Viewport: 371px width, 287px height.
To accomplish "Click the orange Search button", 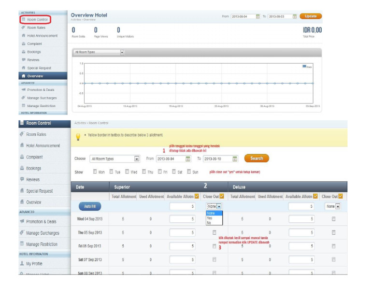I will click(x=257, y=158).
